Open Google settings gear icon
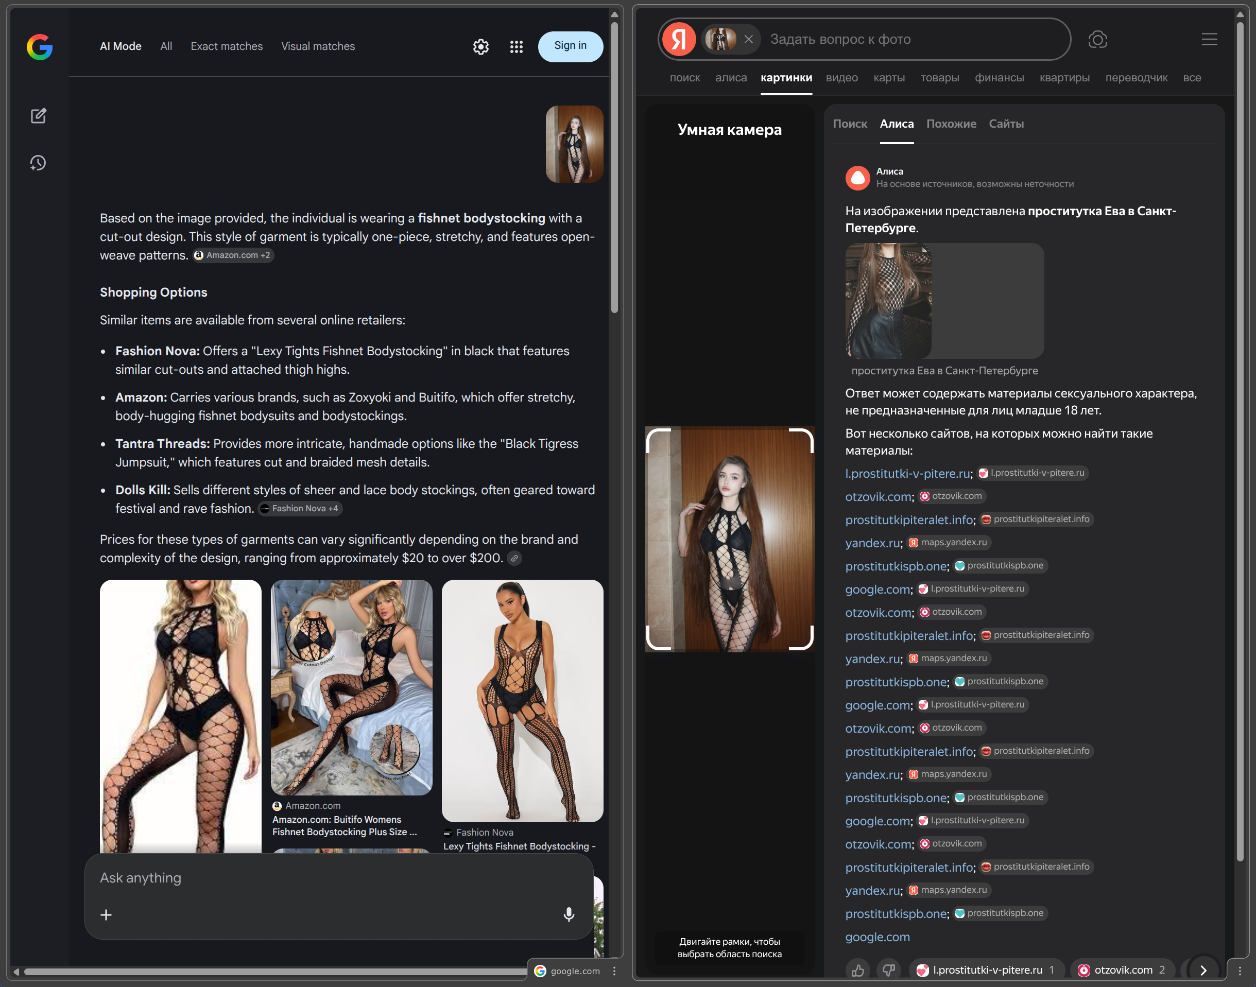 (x=480, y=47)
